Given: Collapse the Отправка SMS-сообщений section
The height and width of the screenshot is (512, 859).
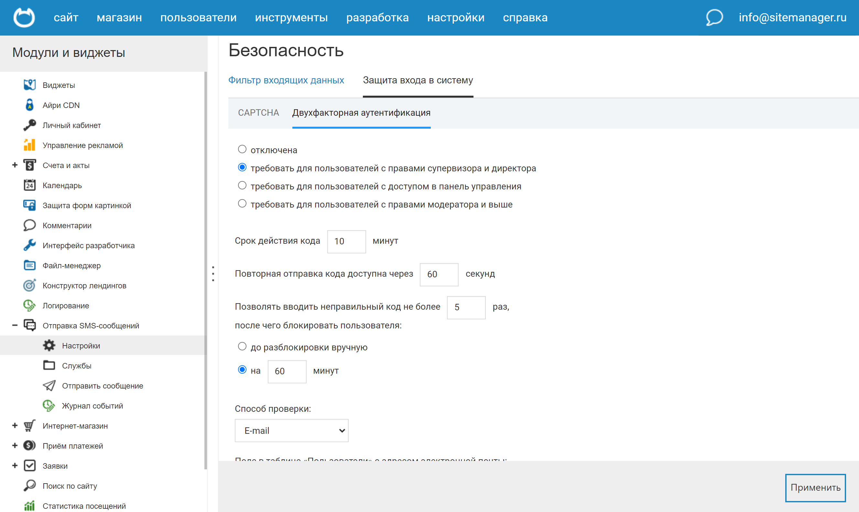Looking at the screenshot, I should [15, 325].
